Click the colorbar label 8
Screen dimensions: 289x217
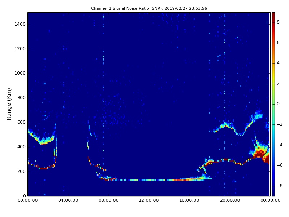(278, 22)
